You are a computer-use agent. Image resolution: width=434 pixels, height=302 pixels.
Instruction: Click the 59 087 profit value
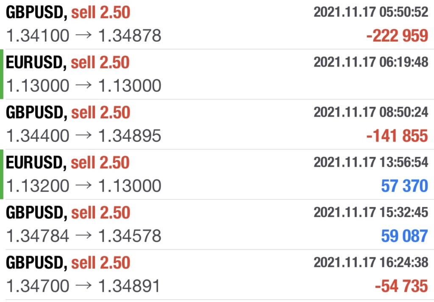tap(405, 236)
